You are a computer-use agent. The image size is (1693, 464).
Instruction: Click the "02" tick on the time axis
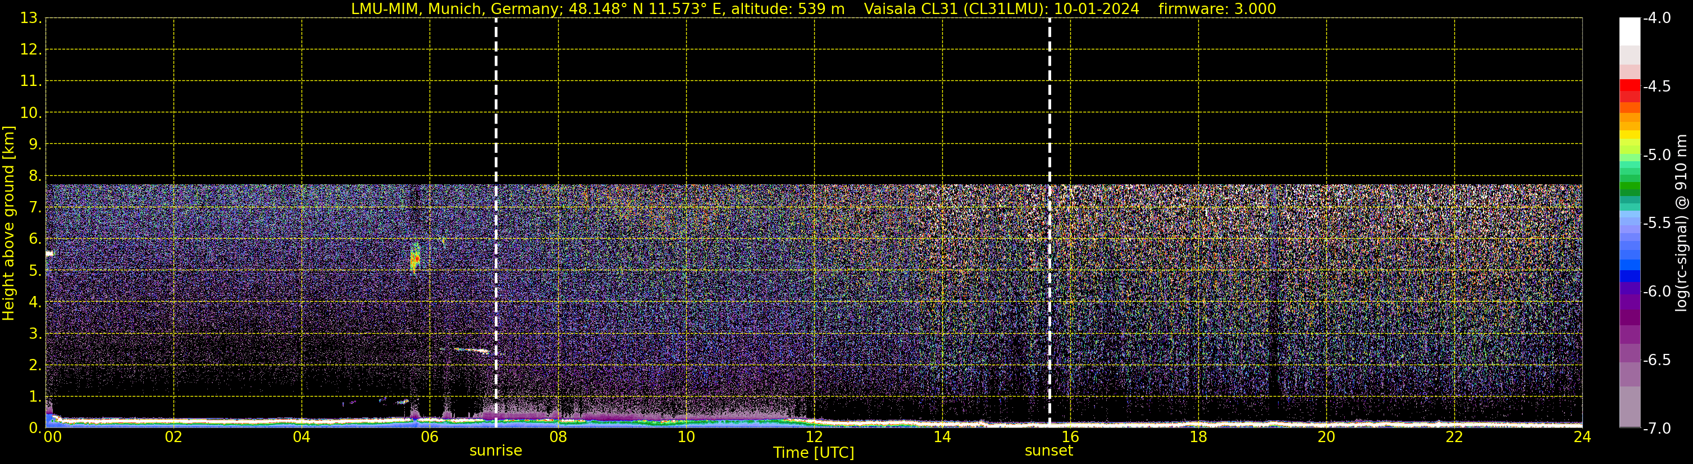tap(174, 436)
